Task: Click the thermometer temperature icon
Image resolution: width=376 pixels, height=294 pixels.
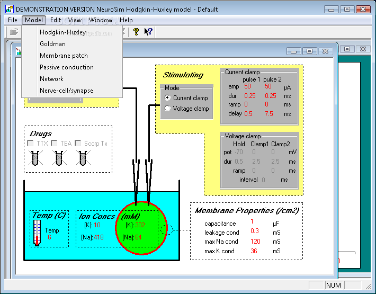Action: click(x=37, y=233)
